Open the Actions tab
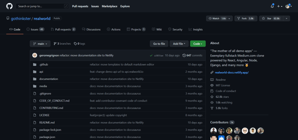 [x=114, y=29]
